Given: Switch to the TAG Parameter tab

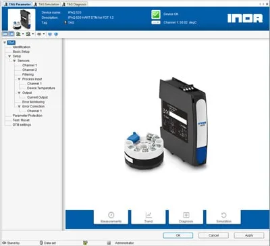Looking at the screenshot, I should (x=18, y=4).
